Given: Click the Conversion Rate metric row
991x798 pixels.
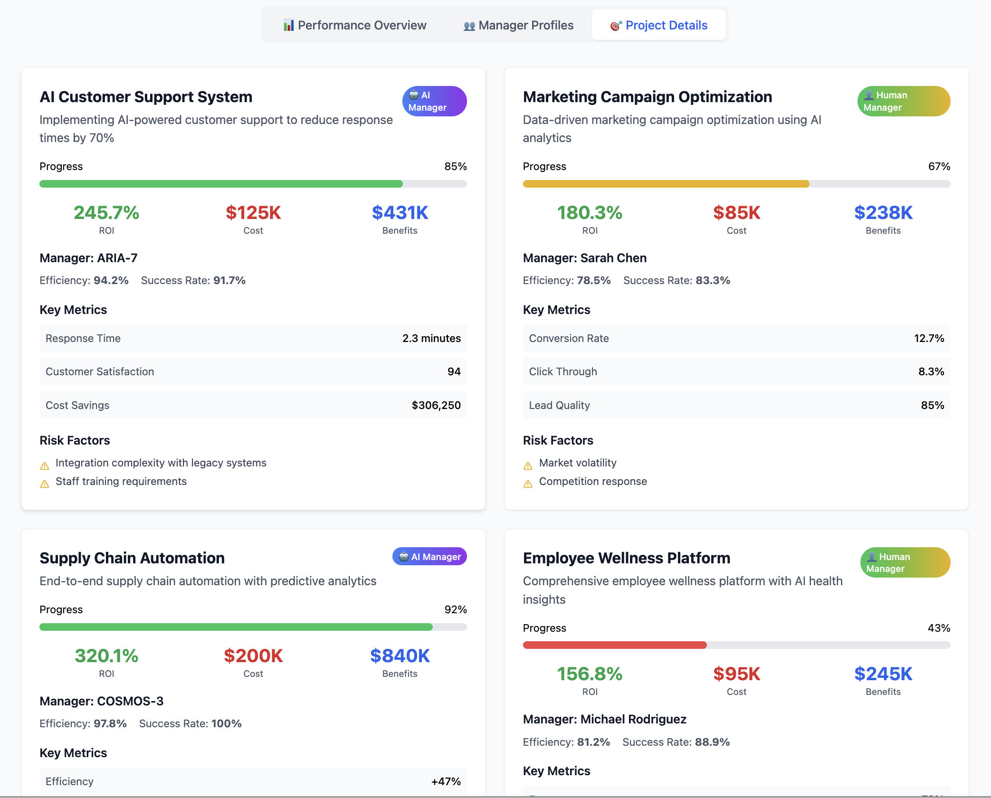Looking at the screenshot, I should click(x=736, y=338).
